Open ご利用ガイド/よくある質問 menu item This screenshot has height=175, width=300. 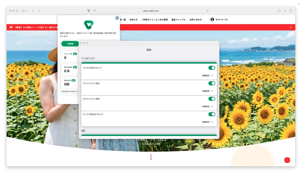click(x=155, y=19)
